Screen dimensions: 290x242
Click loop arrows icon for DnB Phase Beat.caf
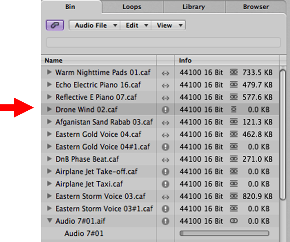click(165, 159)
